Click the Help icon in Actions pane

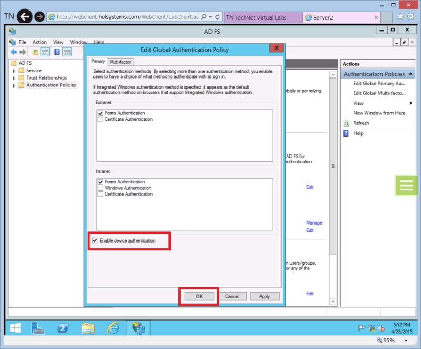[346, 133]
